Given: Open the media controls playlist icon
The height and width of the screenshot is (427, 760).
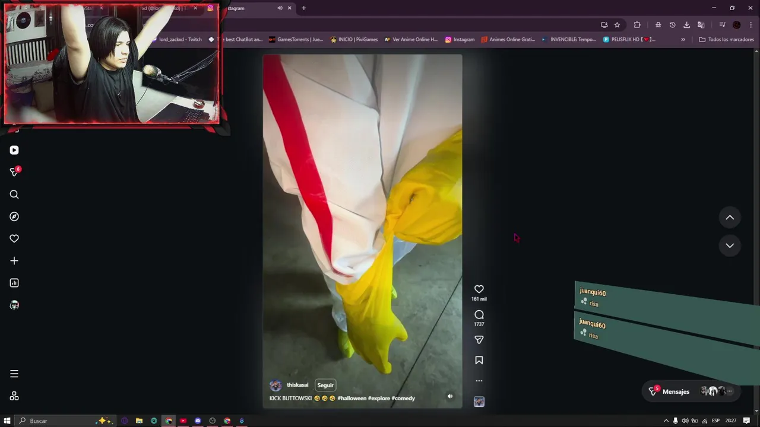Looking at the screenshot, I should (722, 25).
